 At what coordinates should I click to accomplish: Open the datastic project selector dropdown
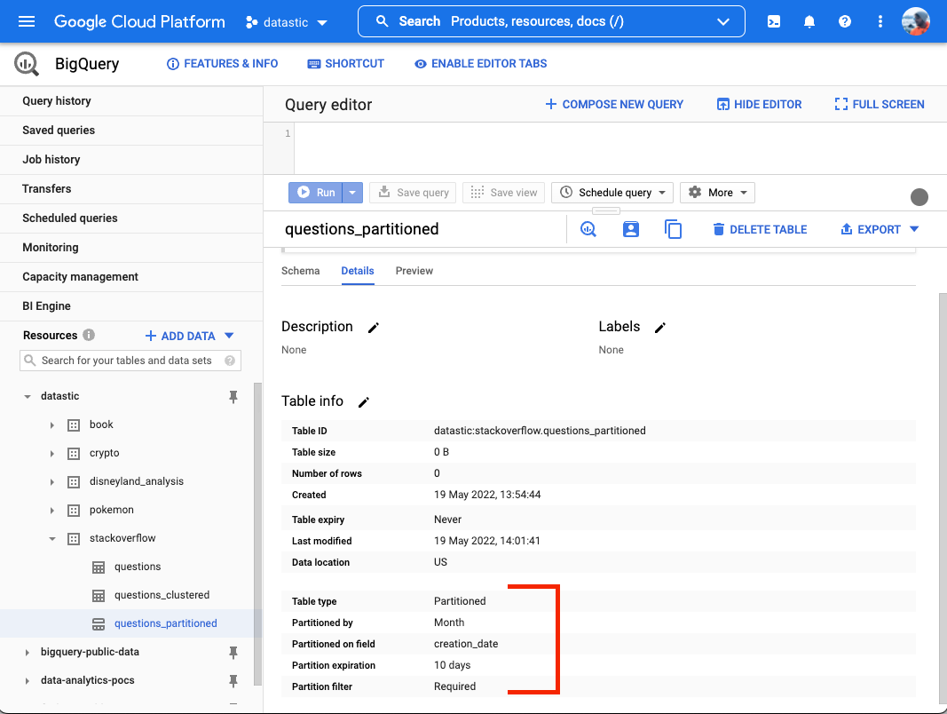click(287, 21)
